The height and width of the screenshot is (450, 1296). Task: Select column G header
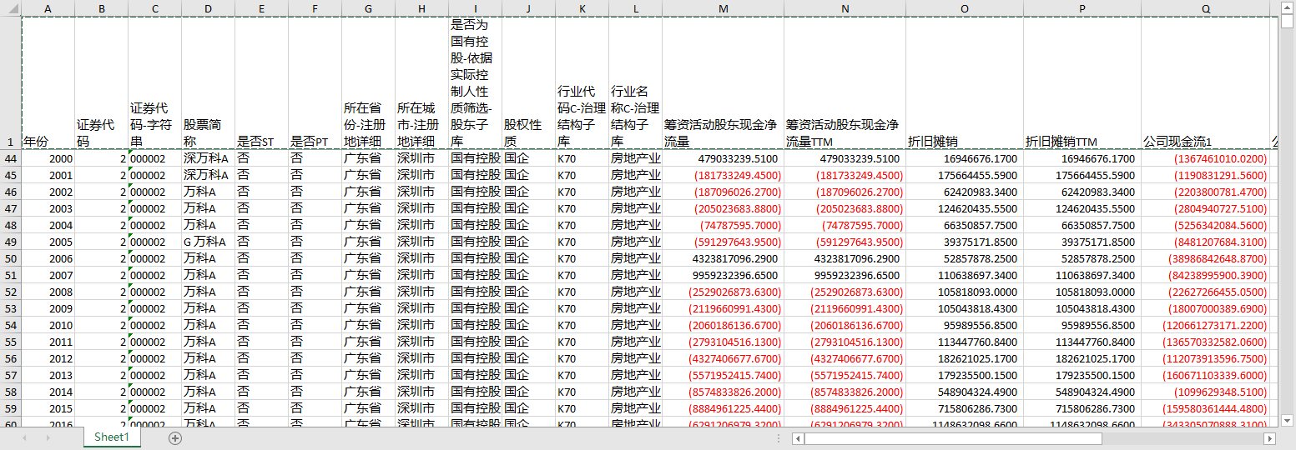[368, 8]
